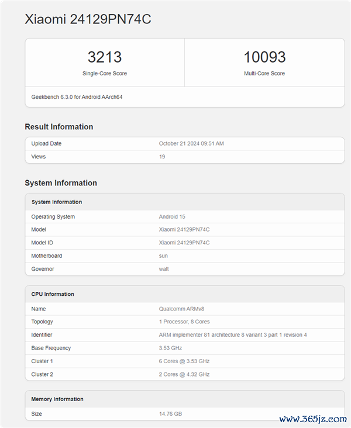Click the Upload Date label

click(x=46, y=144)
